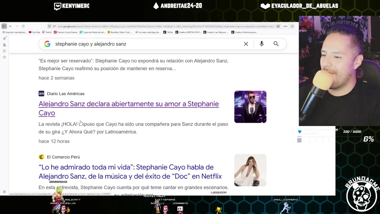Click the El Comercio Perú source name
This screenshot has height=214, width=380.
63,157
